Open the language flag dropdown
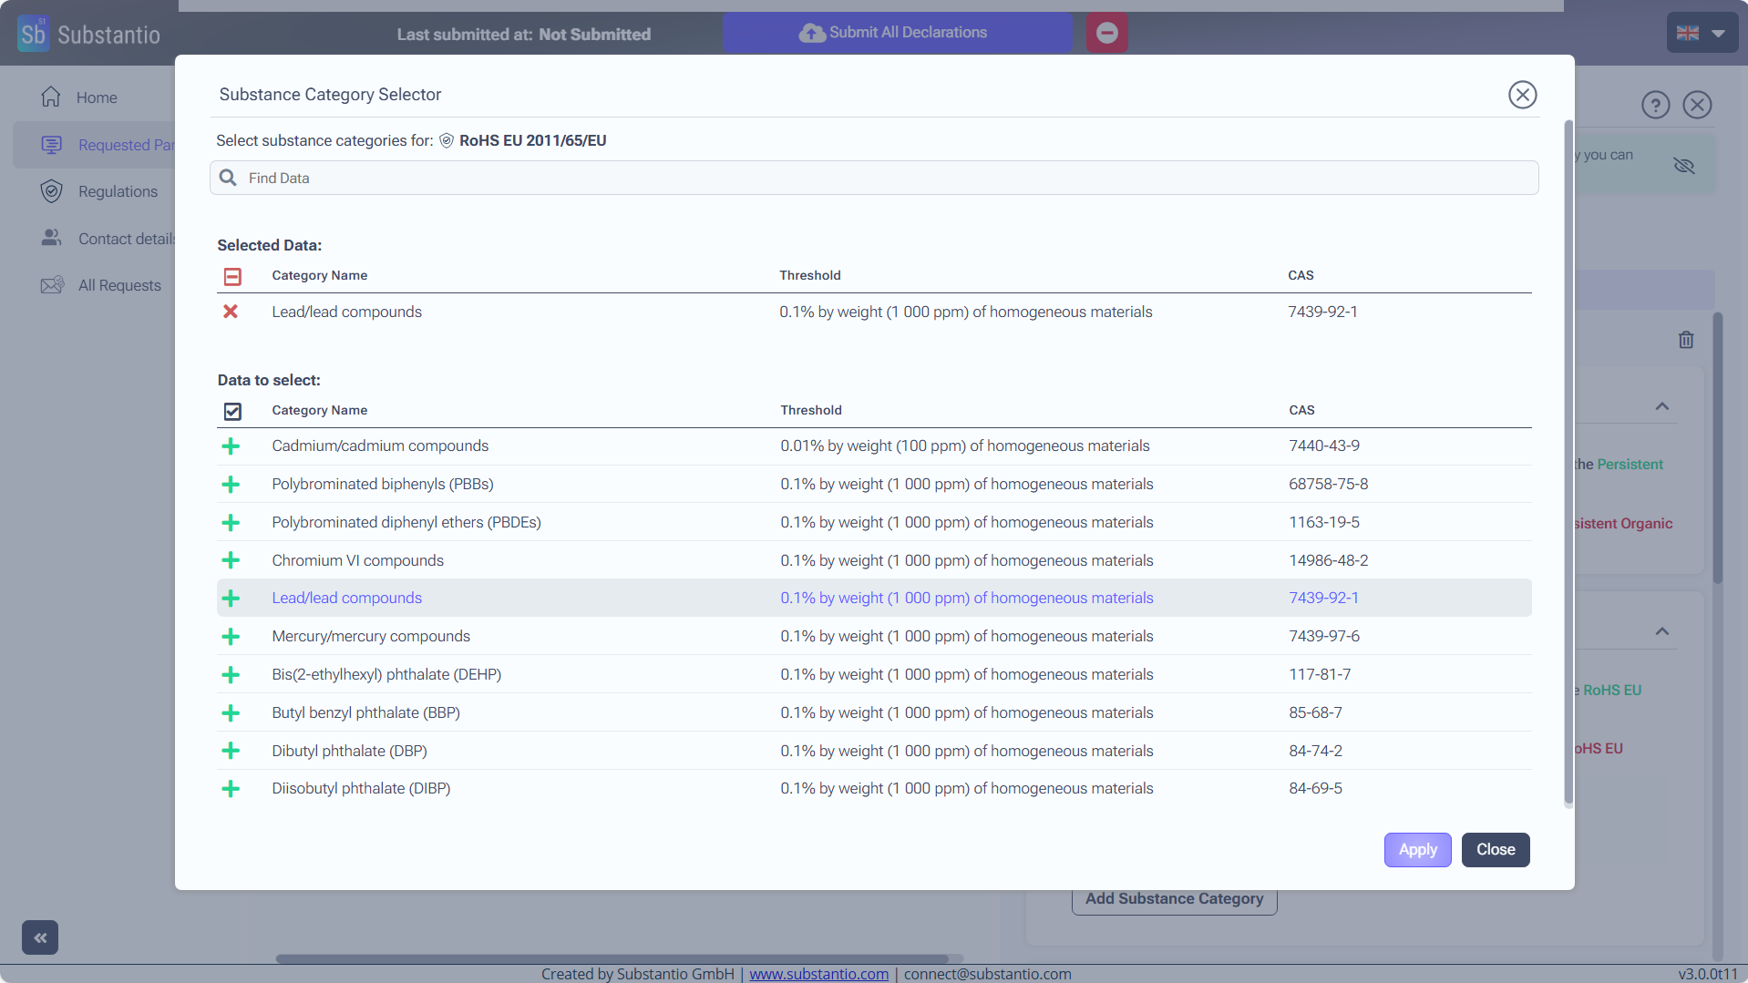The width and height of the screenshot is (1748, 983). pyautogui.click(x=1701, y=33)
